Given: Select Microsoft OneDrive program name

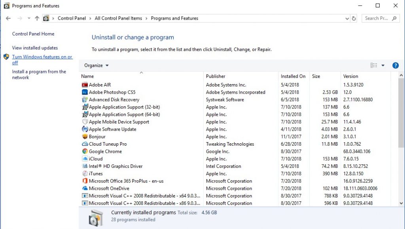Looking at the screenshot, I should (x=109, y=188).
